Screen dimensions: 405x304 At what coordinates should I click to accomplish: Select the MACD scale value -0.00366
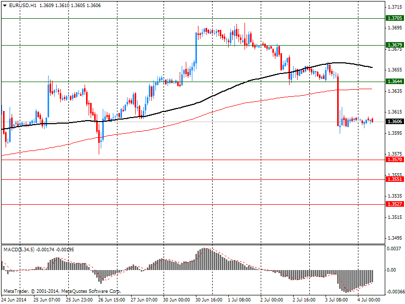point(395,292)
